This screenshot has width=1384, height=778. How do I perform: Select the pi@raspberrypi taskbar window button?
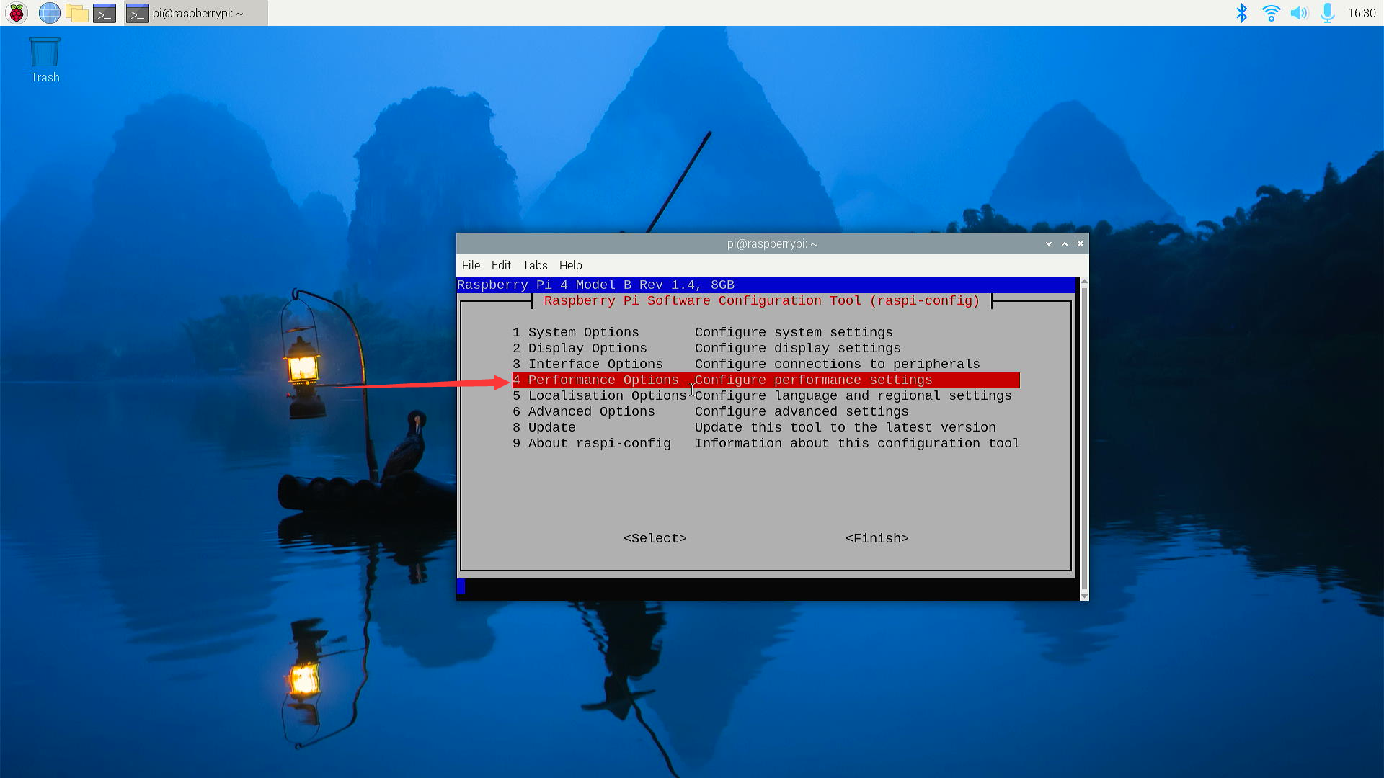(x=195, y=13)
